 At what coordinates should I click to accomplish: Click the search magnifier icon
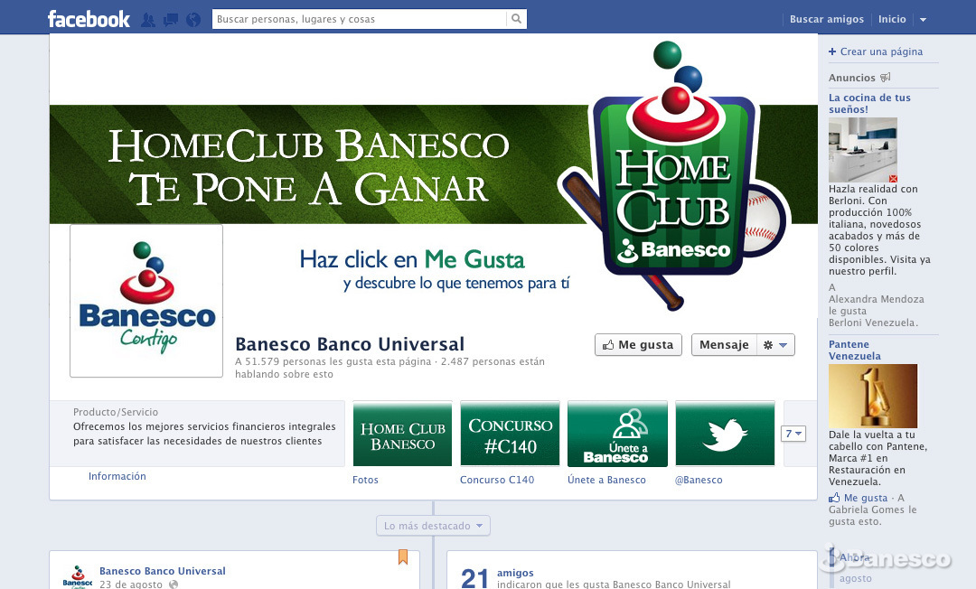pyautogui.click(x=516, y=19)
